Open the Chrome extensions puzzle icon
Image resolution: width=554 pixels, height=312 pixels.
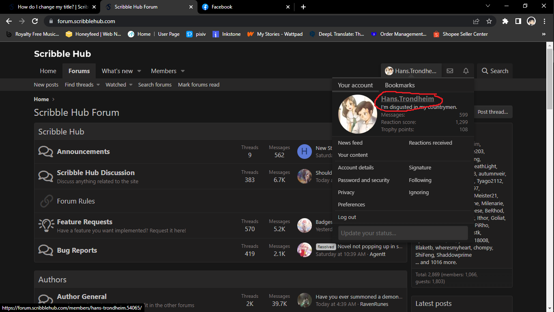point(505,21)
